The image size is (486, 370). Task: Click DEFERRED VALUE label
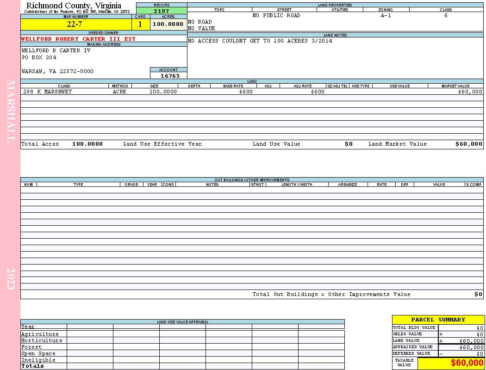pyautogui.click(x=411, y=354)
